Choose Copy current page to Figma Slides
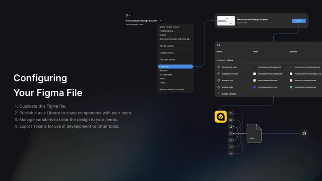Viewport: 322px width, 181px height. click(175, 39)
